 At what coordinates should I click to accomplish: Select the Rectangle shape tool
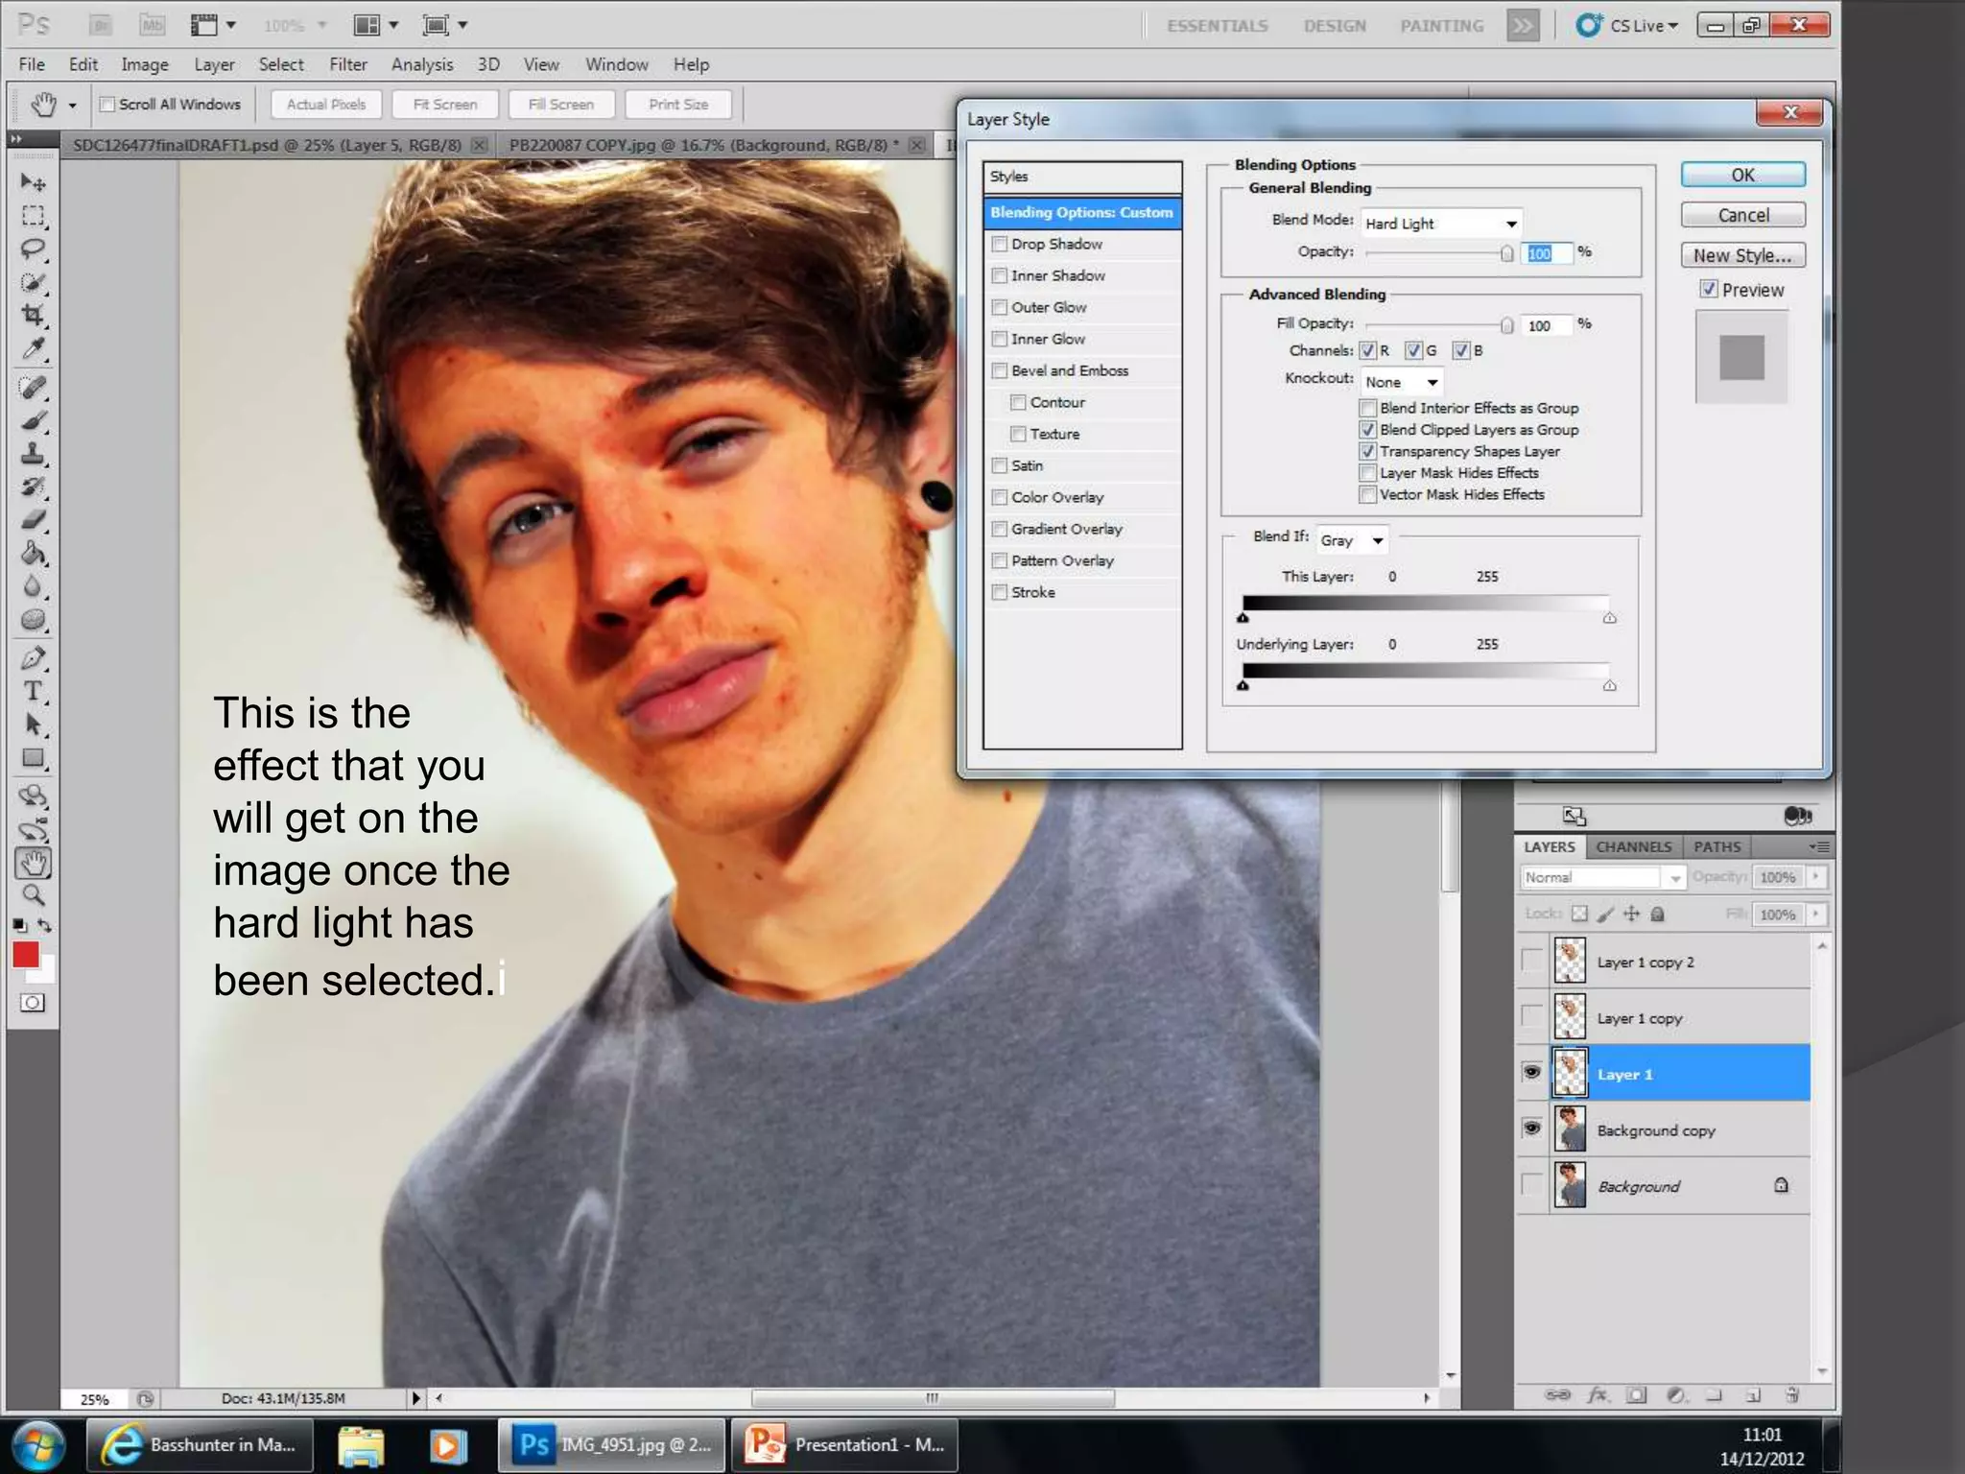(x=34, y=758)
